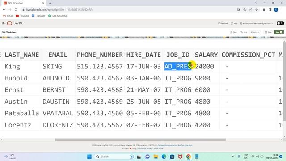Open Google Chrome from taskbar

pos(189,157)
